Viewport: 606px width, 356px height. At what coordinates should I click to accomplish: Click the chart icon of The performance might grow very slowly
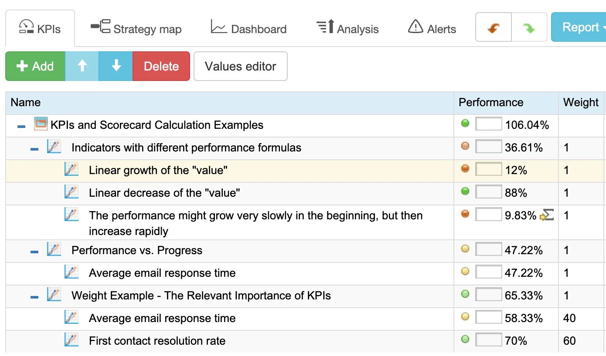[71, 215]
